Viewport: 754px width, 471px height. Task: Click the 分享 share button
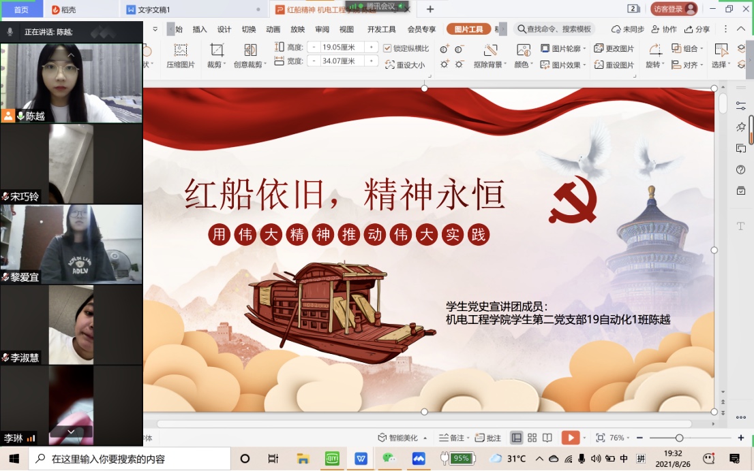[x=697, y=29]
